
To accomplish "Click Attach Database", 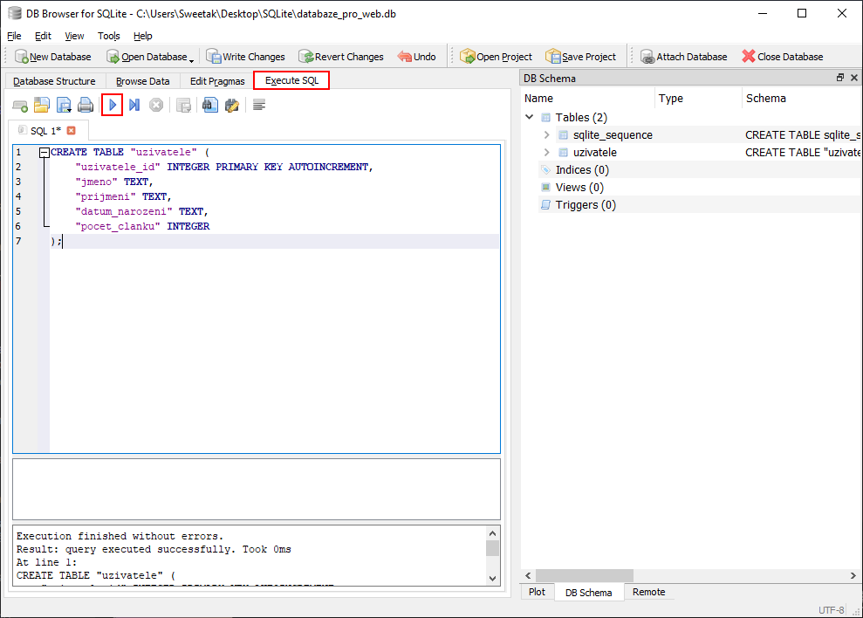I will point(683,57).
